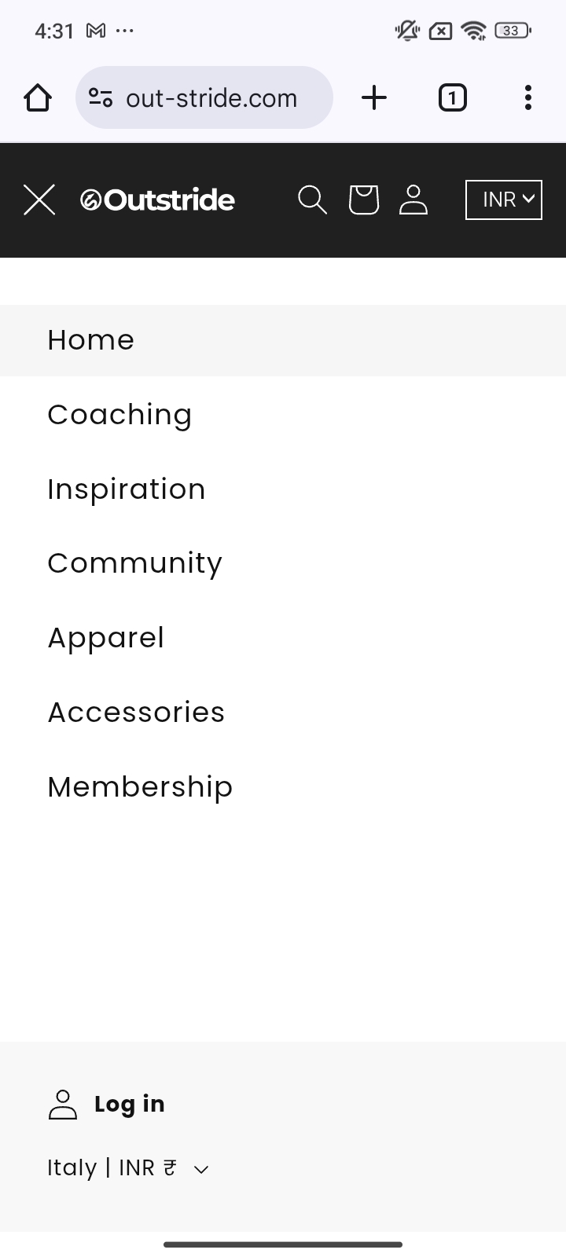Screen dimensions: 566x1257
Task: Tap the account icon in header
Action: pyautogui.click(x=413, y=200)
